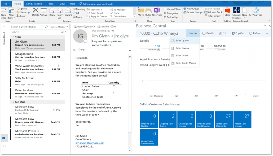Open a new email with the New Email icon
The height and width of the screenshot is (156, 273).
[4, 12]
